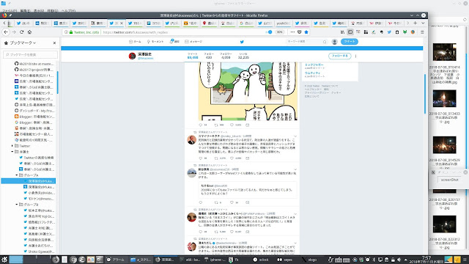Image resolution: width=469 pixels, height=264 pixels.
Task: Click the blue ツイート button
Action: 350,42
